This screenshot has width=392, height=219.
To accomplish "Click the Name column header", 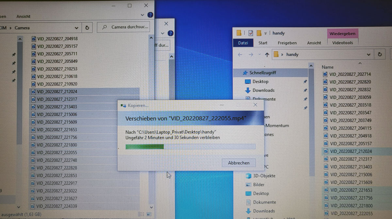I will (328, 67).
